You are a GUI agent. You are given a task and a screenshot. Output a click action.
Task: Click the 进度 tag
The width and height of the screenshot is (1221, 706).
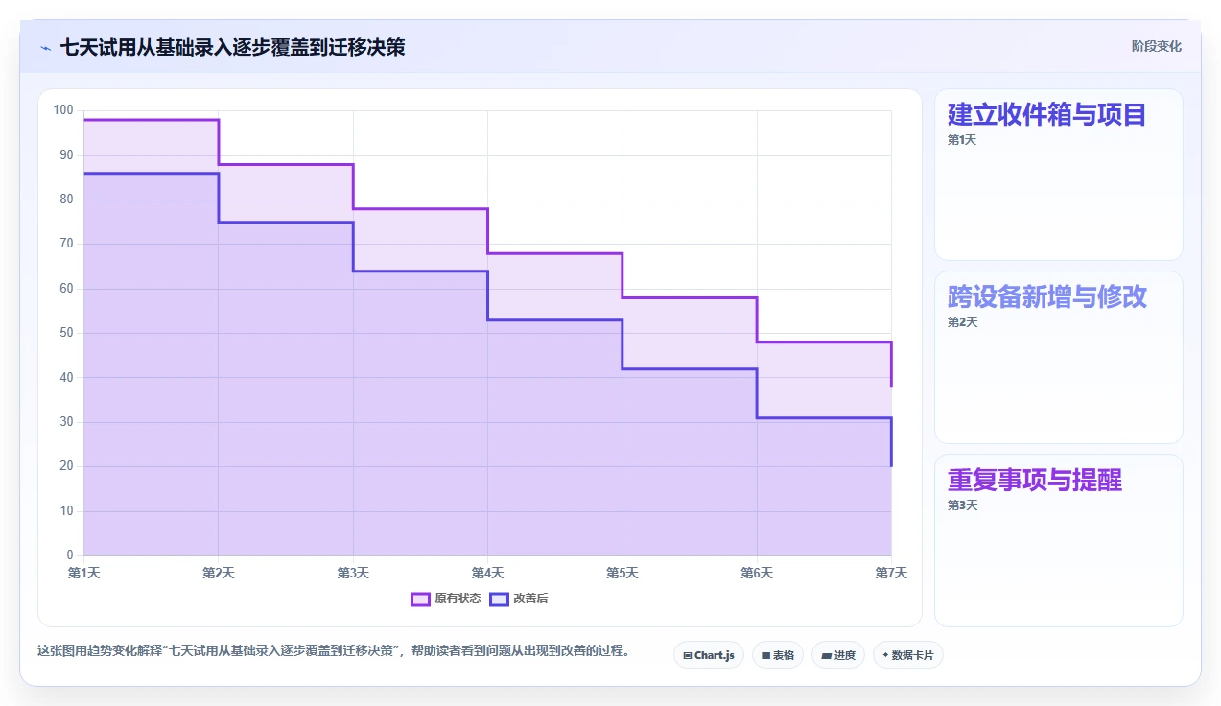coord(838,655)
